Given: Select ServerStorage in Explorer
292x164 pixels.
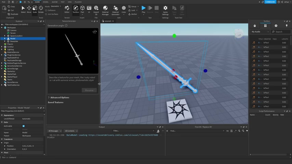Looking at the screenshot, I should tap(13, 69).
